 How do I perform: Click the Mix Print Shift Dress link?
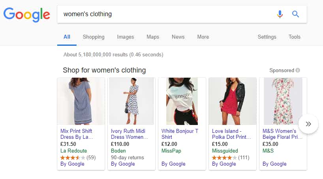77,134
